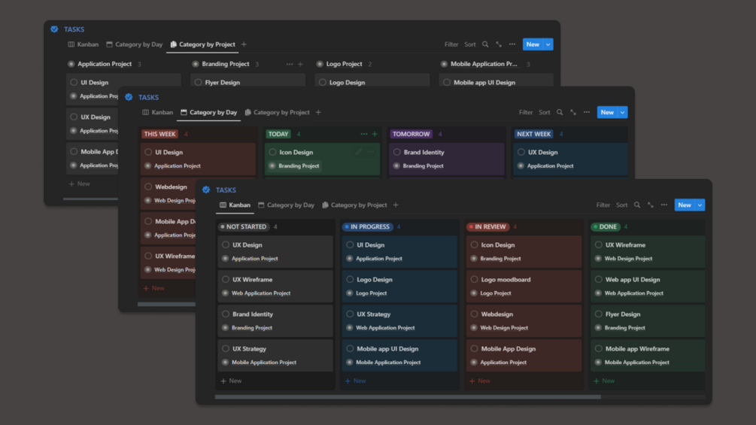Click TASKS checkmark icon in middle window
Image resolution: width=756 pixels, height=425 pixels.
(129, 97)
